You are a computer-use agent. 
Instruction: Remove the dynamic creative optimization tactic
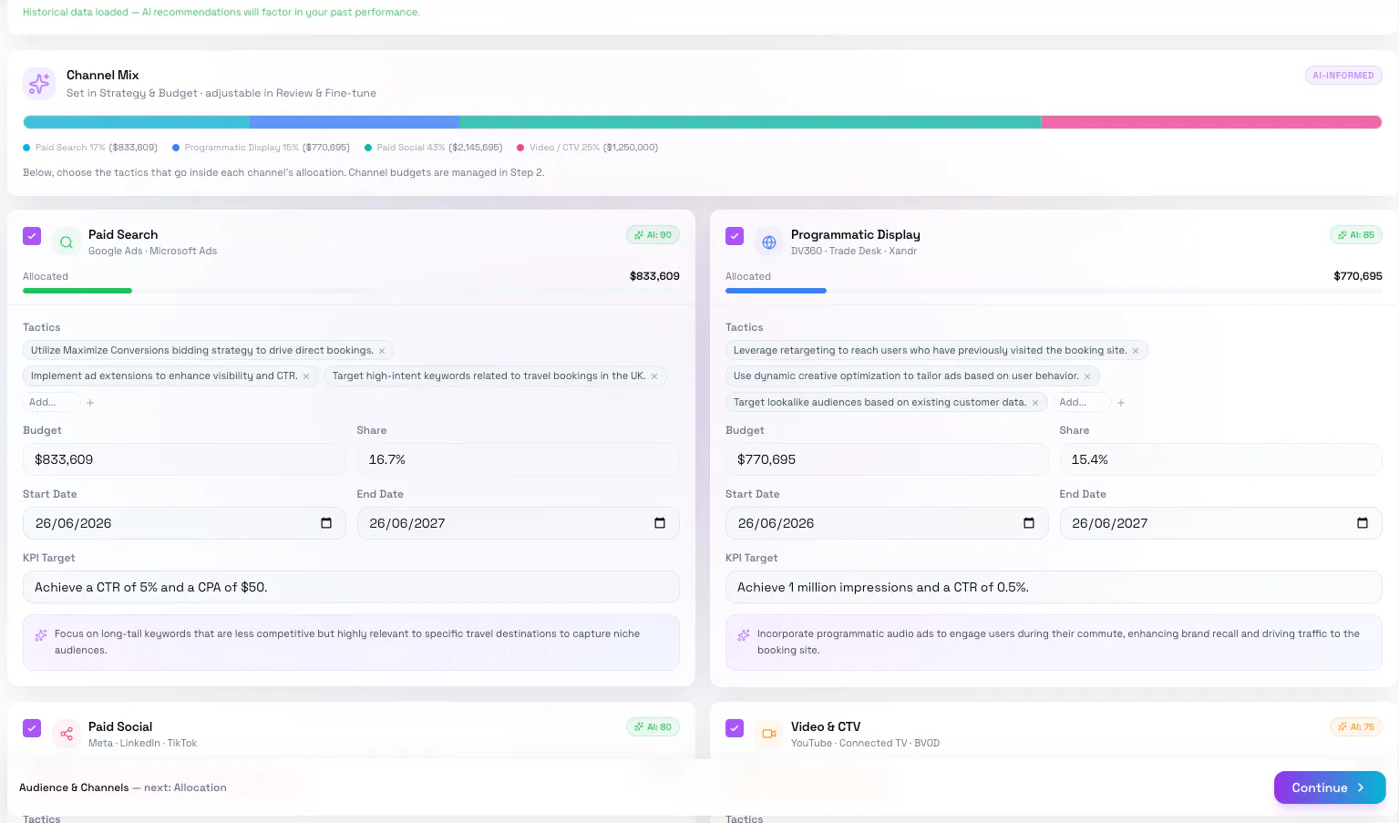[1087, 376]
